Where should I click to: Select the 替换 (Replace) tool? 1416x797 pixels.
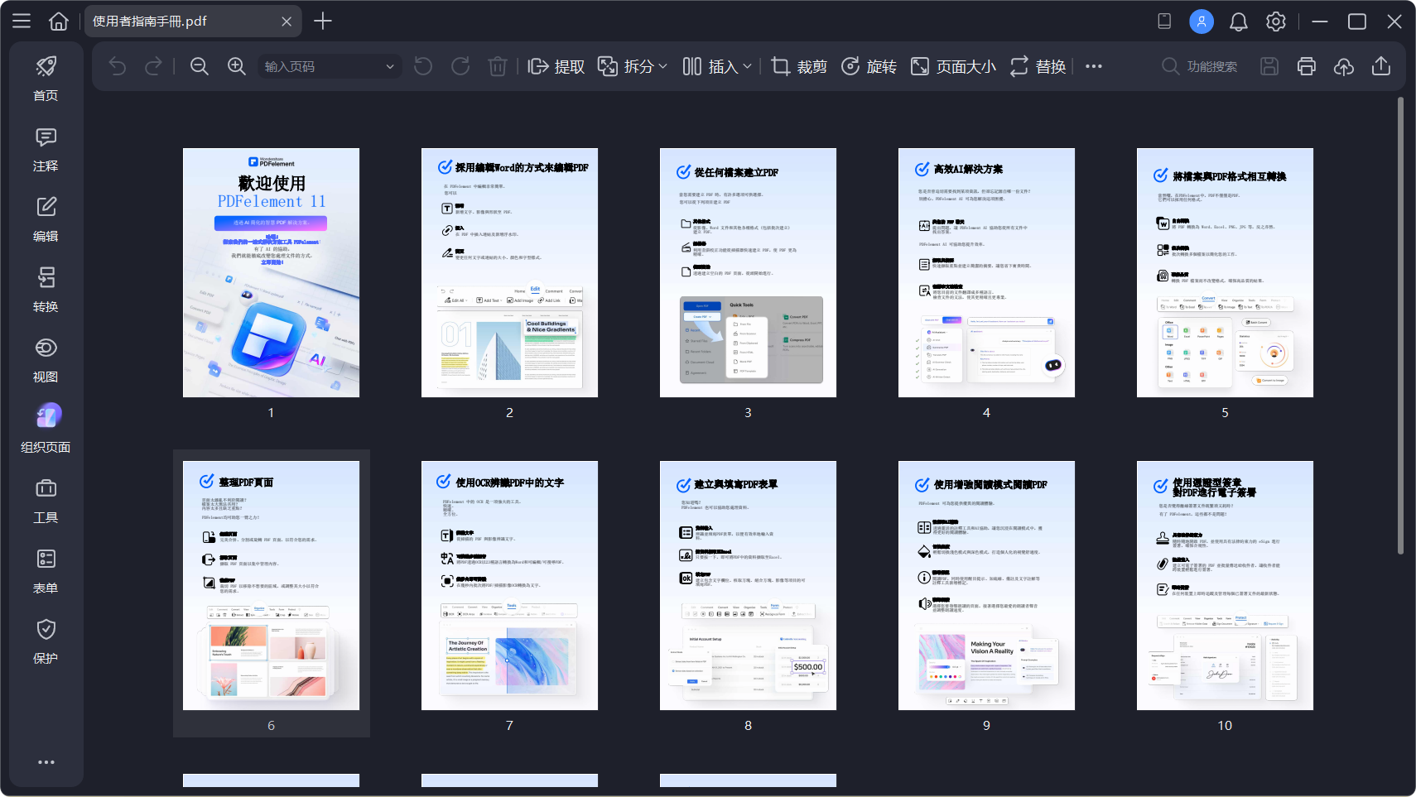coord(1039,66)
